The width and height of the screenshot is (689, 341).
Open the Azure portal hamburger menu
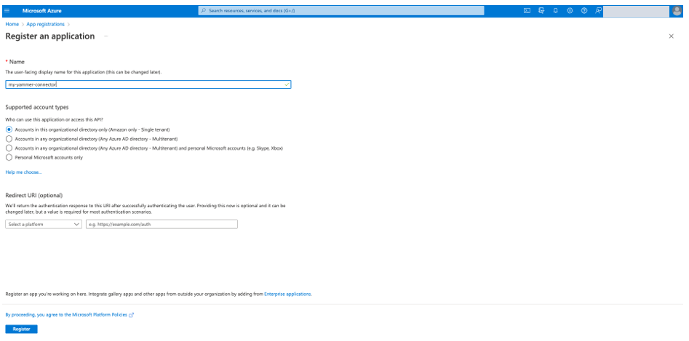(x=7, y=10)
